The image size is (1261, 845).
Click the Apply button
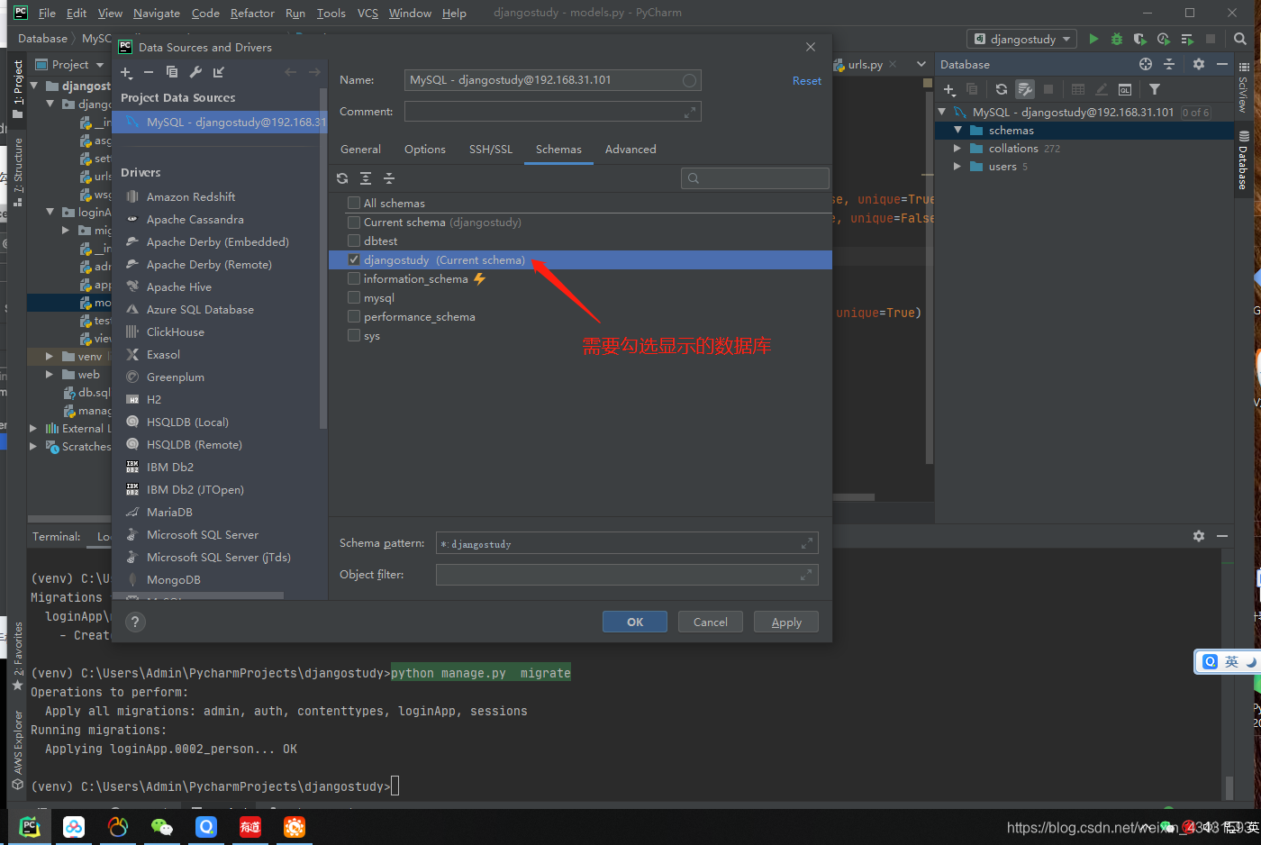tap(786, 622)
